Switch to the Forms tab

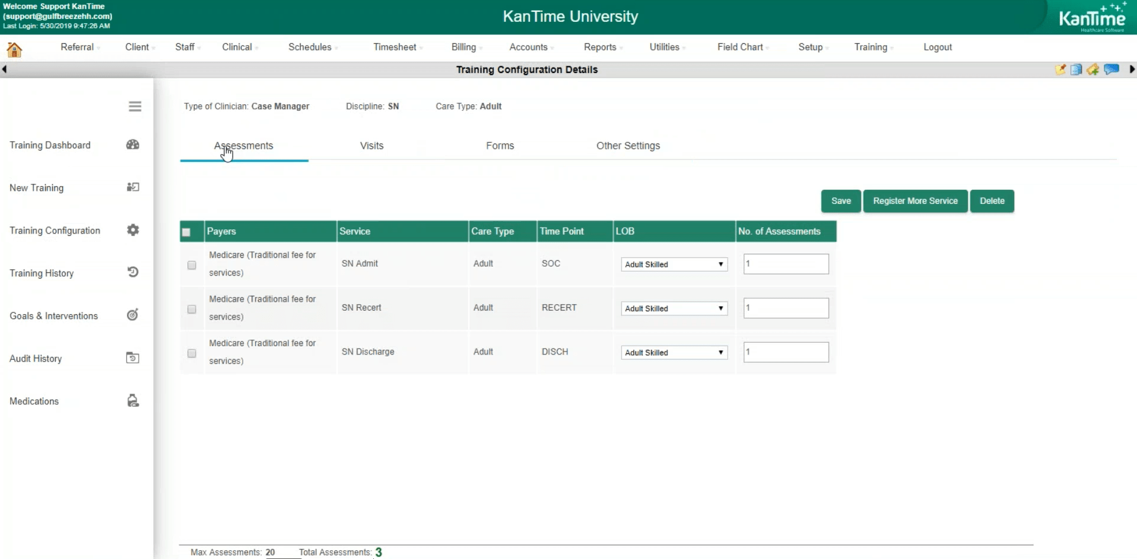[500, 146]
